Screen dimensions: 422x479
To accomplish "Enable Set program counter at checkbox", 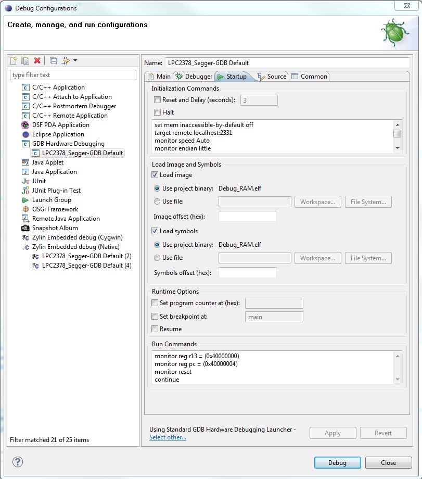I will coord(155,302).
